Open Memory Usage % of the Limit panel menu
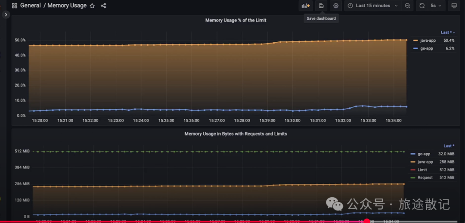Screen dimensions: 465x223 click(236, 21)
